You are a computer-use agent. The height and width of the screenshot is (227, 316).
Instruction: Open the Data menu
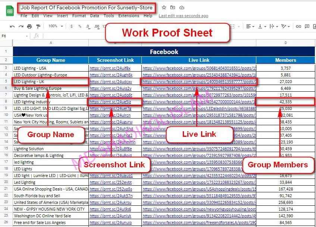tap(94, 16)
